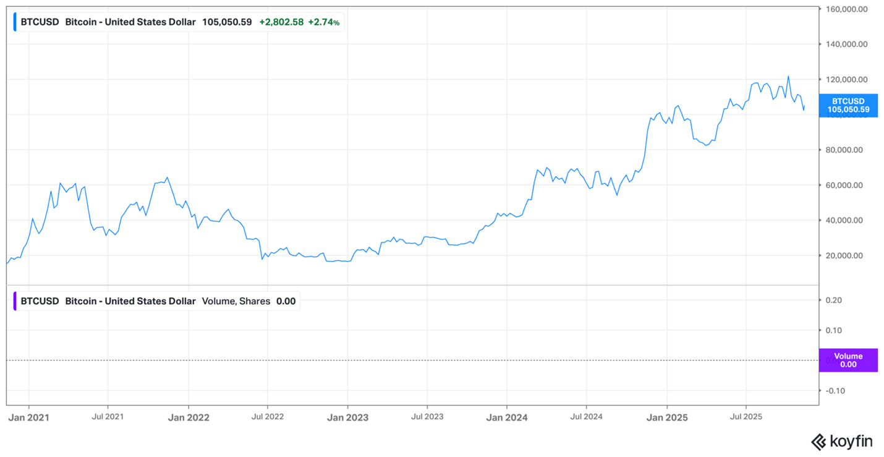This screenshot has width=884, height=457.
Task: Click the +2,802.58 price change value
Action: [281, 22]
